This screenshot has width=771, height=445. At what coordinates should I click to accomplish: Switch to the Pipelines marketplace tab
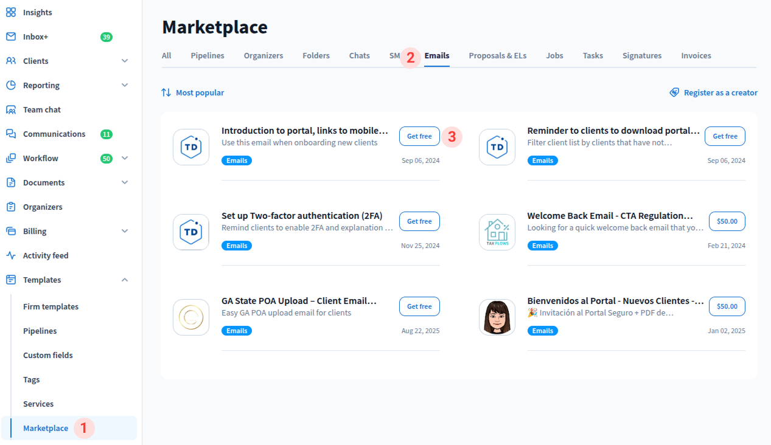tap(207, 55)
